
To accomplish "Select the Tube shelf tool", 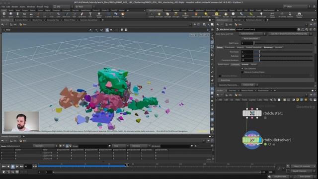I will click(x=18, y=14).
